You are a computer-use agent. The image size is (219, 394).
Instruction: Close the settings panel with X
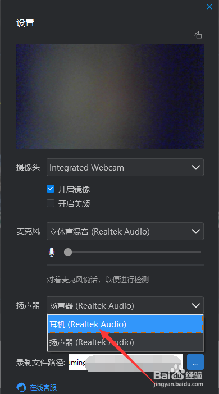pos(209,7)
